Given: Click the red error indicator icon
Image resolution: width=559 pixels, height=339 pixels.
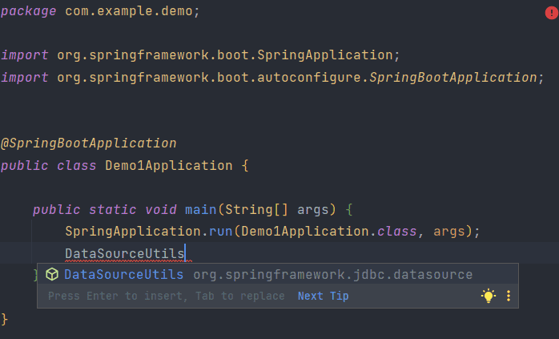Looking at the screenshot, I should point(552,13).
